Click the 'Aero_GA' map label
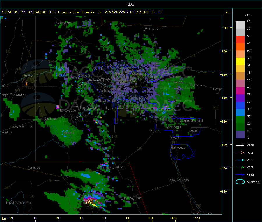The image size is (262, 222). point(174,137)
